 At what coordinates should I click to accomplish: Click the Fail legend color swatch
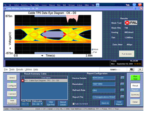point(92,52)
